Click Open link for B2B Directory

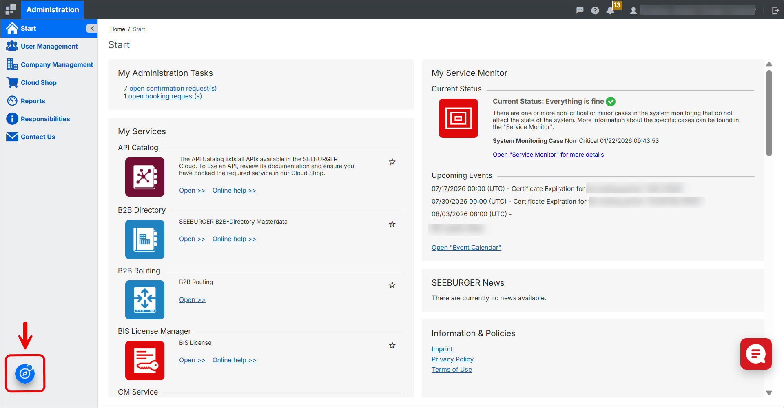coord(192,239)
